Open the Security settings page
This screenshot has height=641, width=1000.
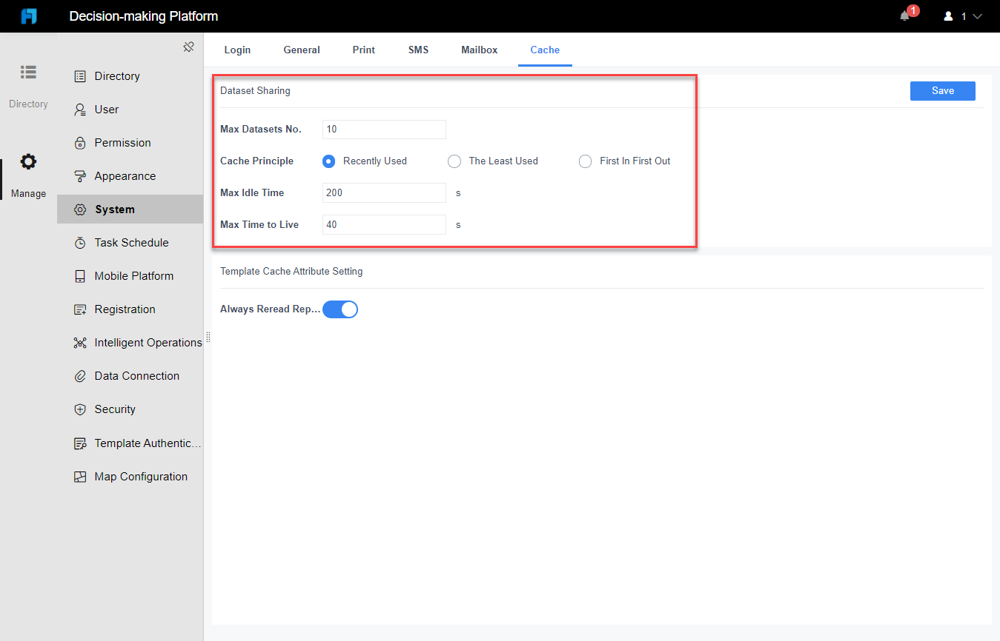coord(80,409)
